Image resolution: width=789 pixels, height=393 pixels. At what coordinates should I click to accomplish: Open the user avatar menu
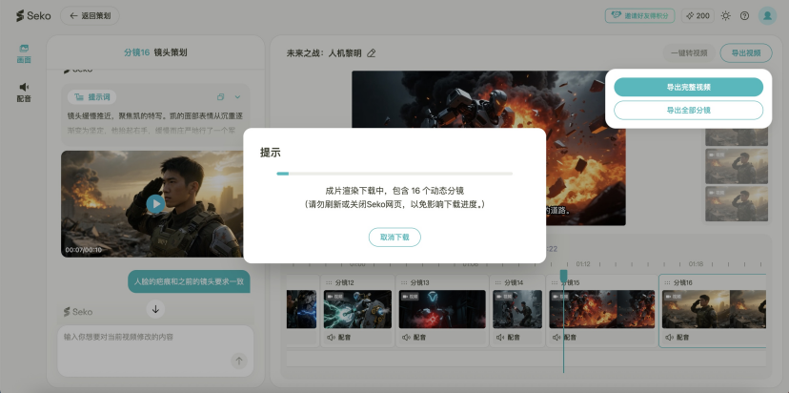[x=767, y=15]
